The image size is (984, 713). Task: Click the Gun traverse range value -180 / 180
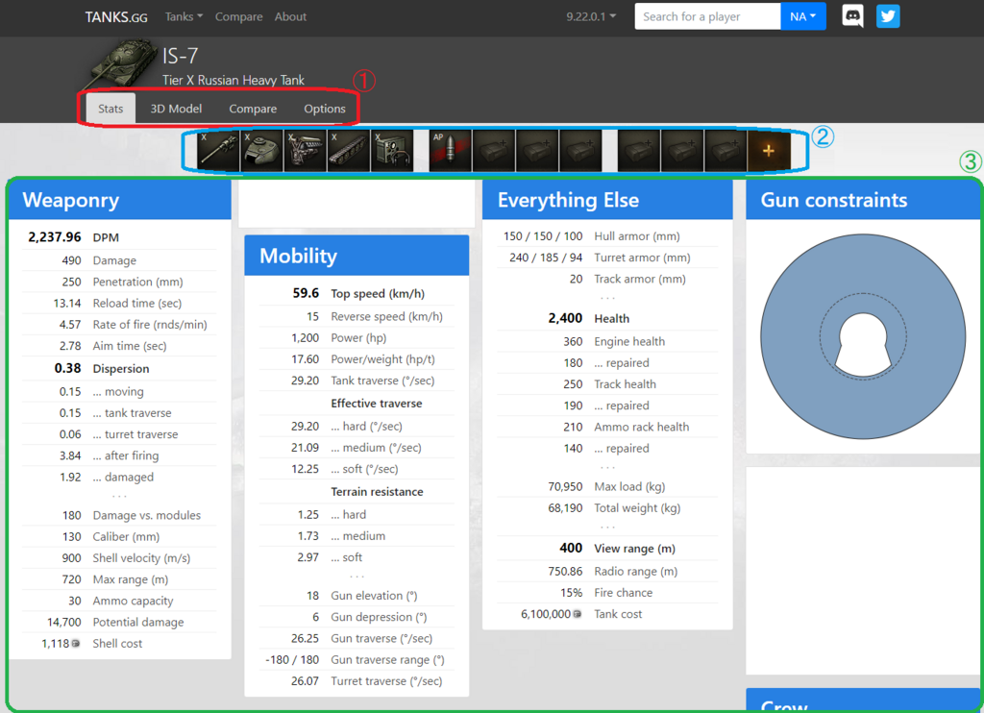click(292, 659)
